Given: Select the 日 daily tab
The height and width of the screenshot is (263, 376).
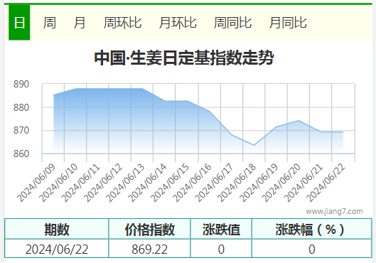Looking at the screenshot, I should [19, 23].
